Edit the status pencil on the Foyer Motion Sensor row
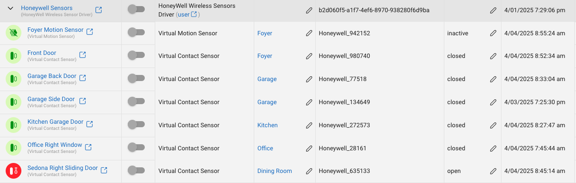Image resolution: width=576 pixels, height=183 pixels. point(493,33)
